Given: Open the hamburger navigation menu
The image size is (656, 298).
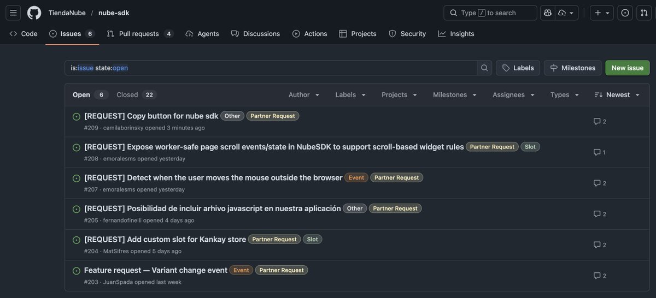Looking at the screenshot, I should 13,13.
